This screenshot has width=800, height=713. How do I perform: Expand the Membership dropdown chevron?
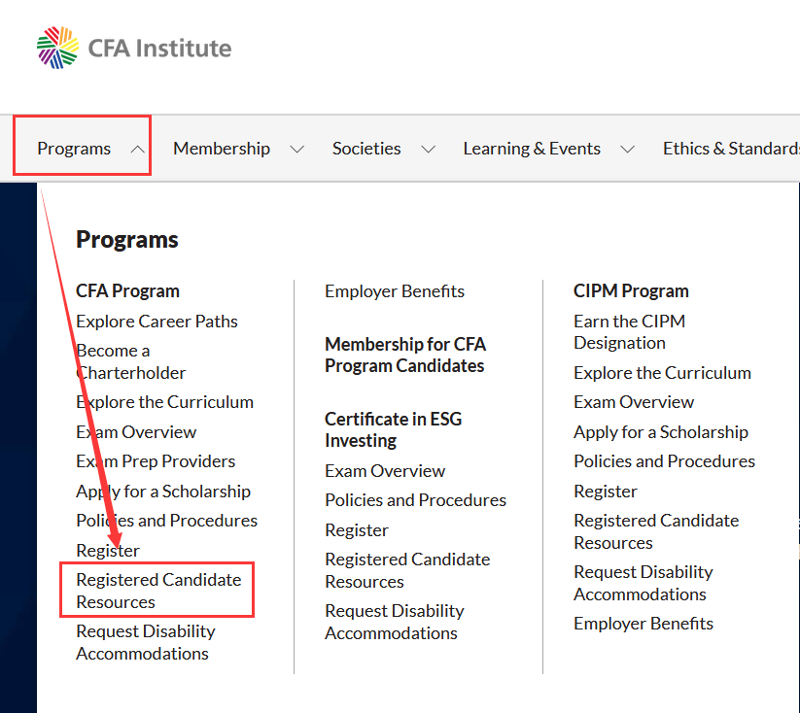[296, 150]
